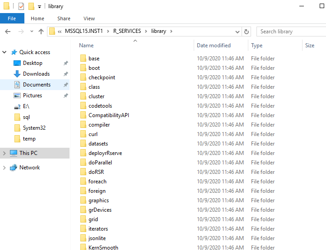Open the Customize Quick Access Toolbar dropdown
Screen dimensions: 326x250
coord(39,7)
